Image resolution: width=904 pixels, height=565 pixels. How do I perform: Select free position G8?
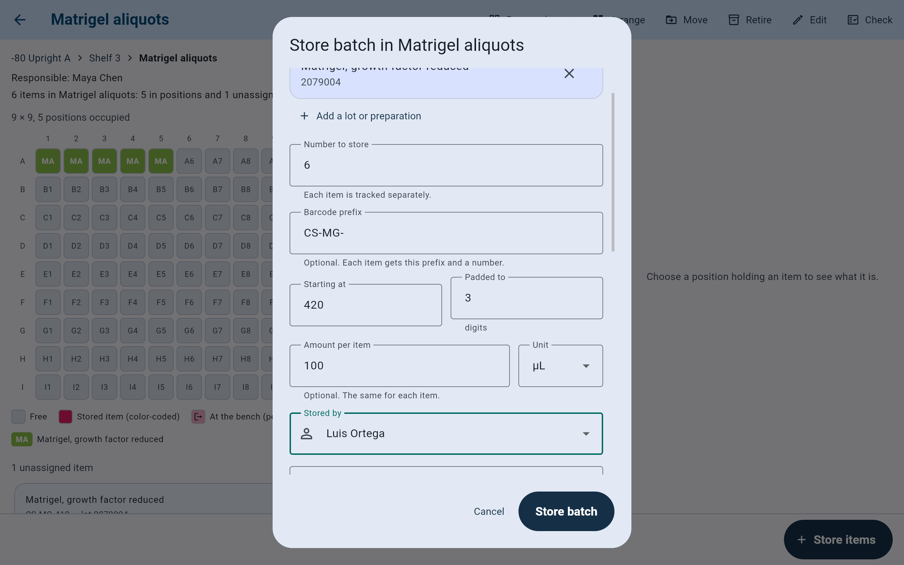pyautogui.click(x=245, y=331)
